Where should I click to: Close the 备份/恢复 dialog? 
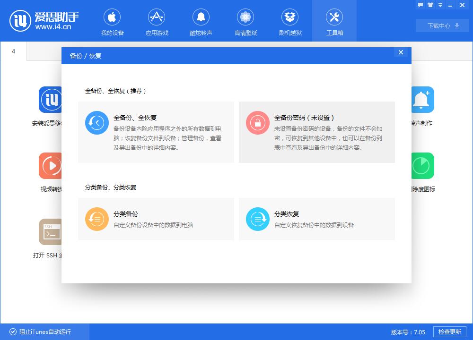coord(401,52)
